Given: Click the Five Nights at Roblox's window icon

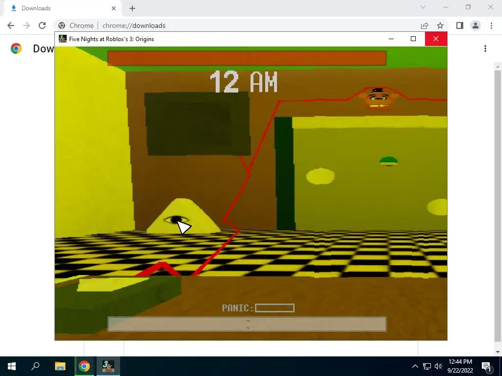Looking at the screenshot, I should (63, 39).
